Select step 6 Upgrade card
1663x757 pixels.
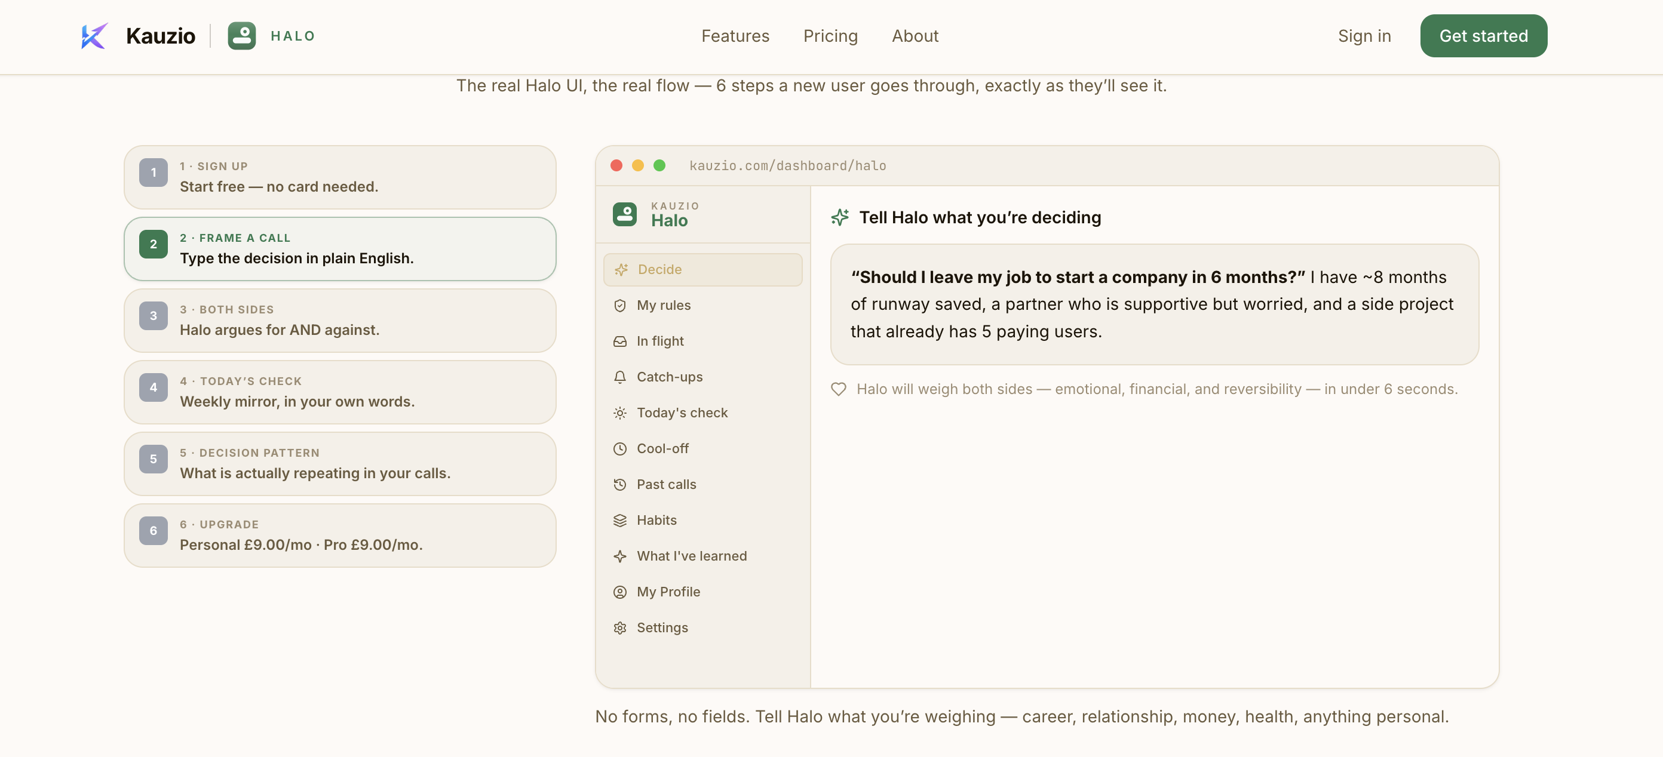coord(340,536)
